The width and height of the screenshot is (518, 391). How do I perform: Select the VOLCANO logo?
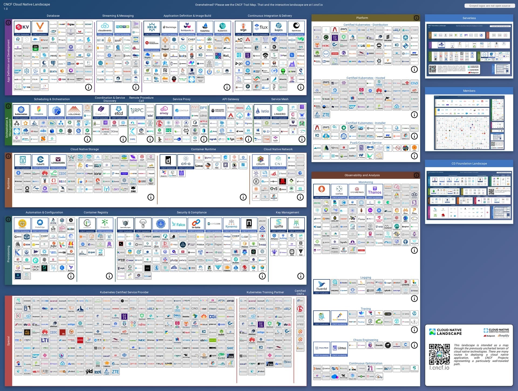pyautogui.click(x=74, y=112)
